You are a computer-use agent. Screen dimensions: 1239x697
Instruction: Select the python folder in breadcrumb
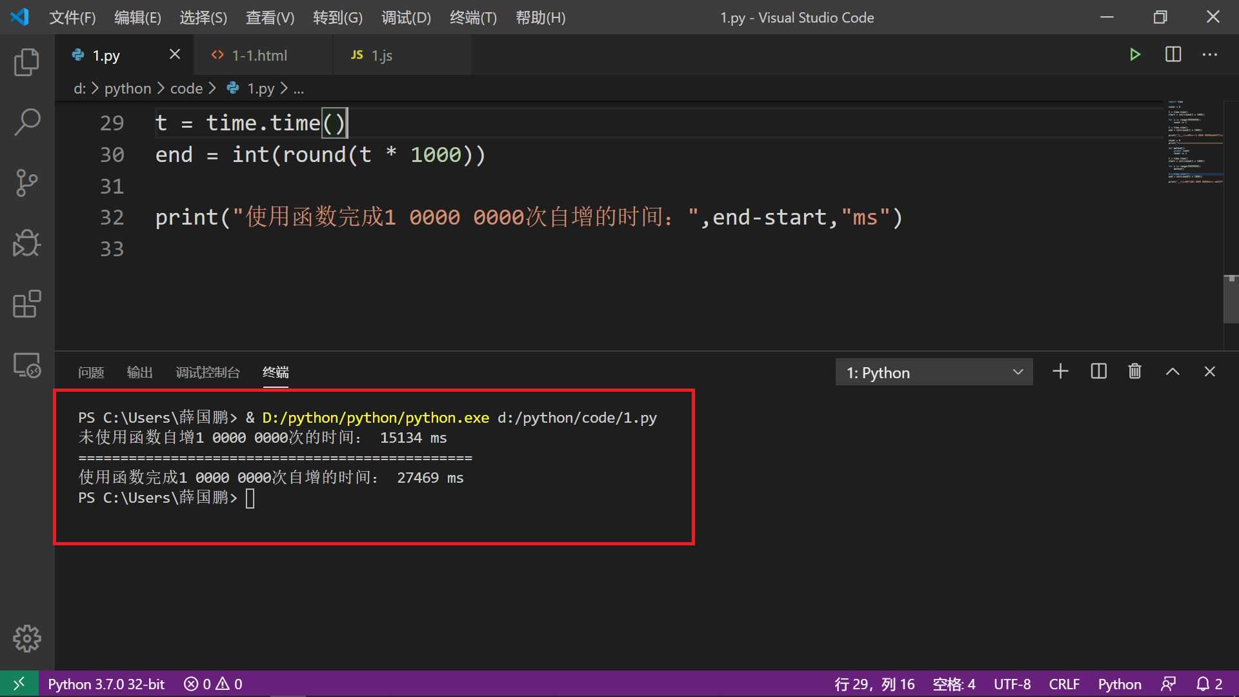coord(128,88)
